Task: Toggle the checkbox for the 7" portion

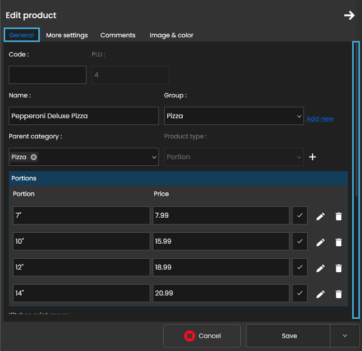Action: click(x=299, y=216)
